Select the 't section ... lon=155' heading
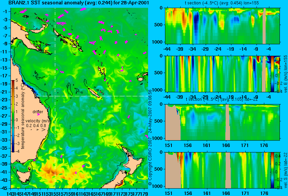Screen dimensions: 288x196 222,3
